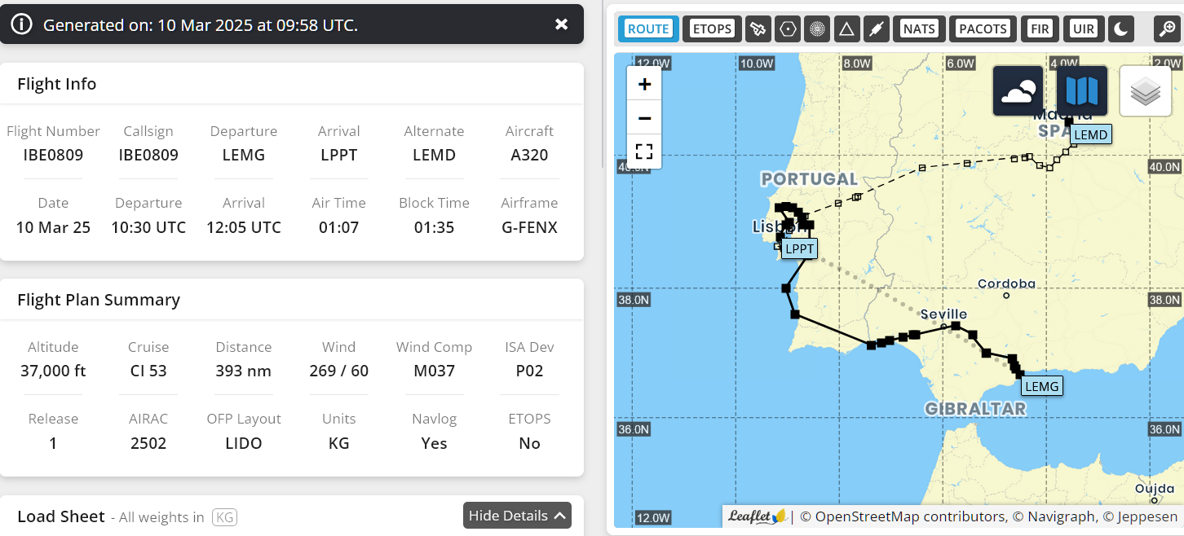
Task: Click the alternate airport value LEMD
Action: (x=434, y=155)
